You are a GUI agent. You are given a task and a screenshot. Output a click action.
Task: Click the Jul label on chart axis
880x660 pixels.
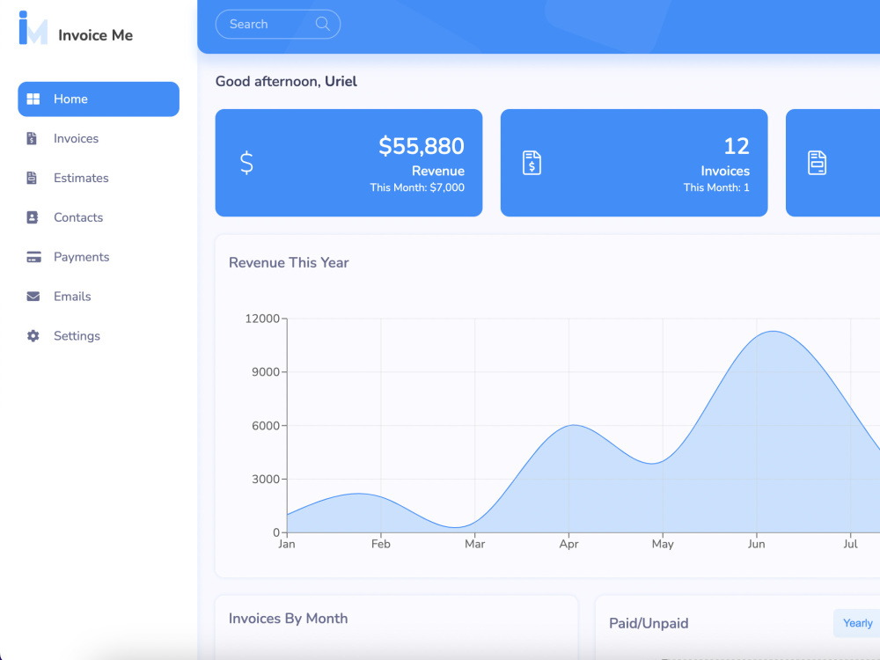[x=850, y=544]
